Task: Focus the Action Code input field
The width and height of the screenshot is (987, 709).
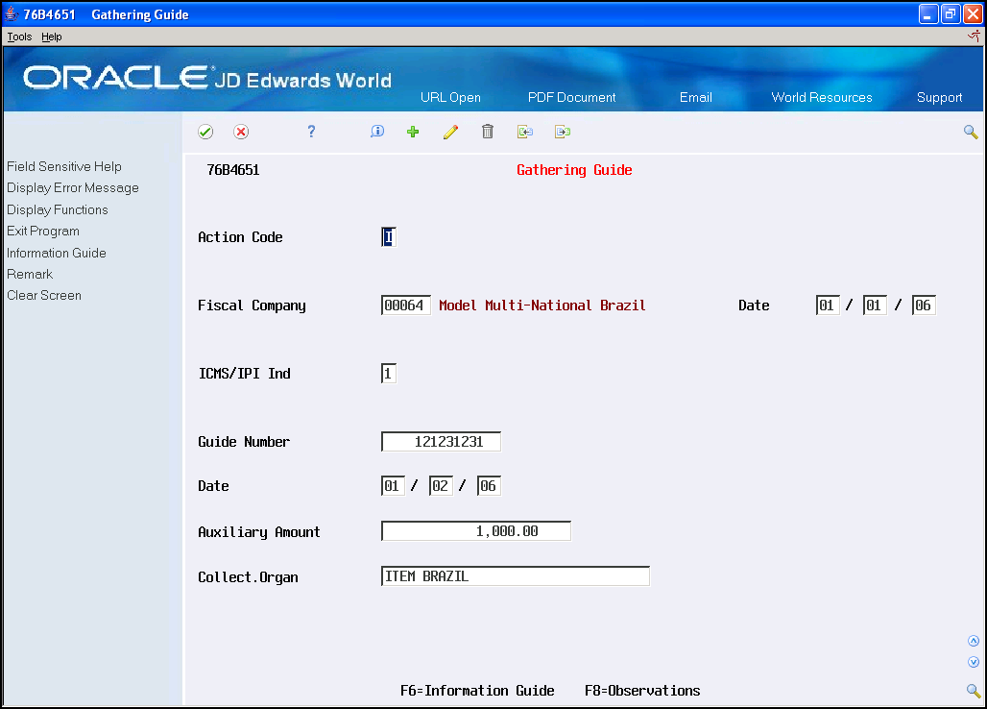Action: click(389, 237)
